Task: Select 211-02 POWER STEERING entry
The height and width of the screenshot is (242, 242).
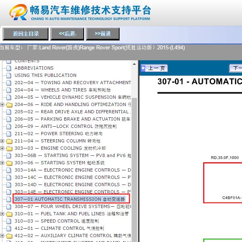Action: (x=59, y=134)
